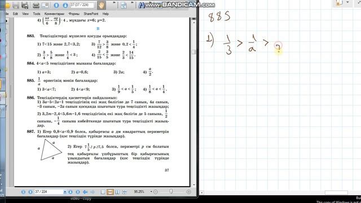Go to the previous page with the up arrow

[56, 5]
